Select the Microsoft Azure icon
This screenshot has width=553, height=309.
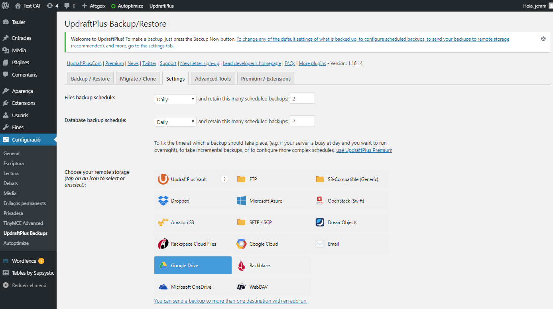click(x=241, y=201)
